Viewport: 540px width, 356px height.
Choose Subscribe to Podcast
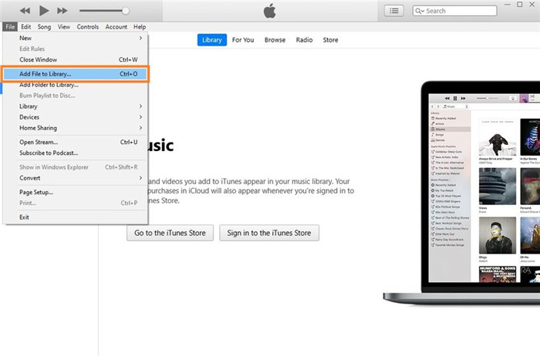point(76,153)
